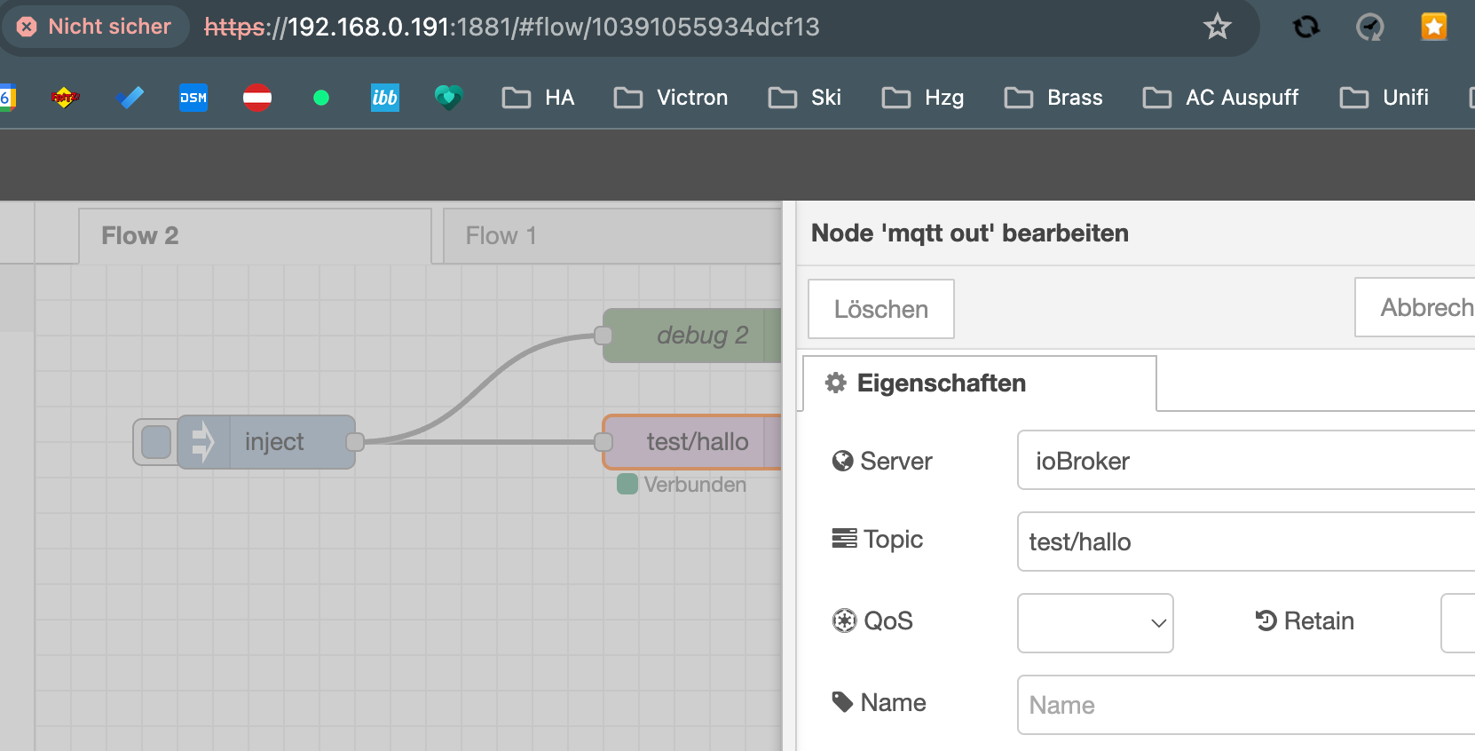Click the inject node's trigger button
This screenshot has width=1475, height=751.
pos(156,442)
